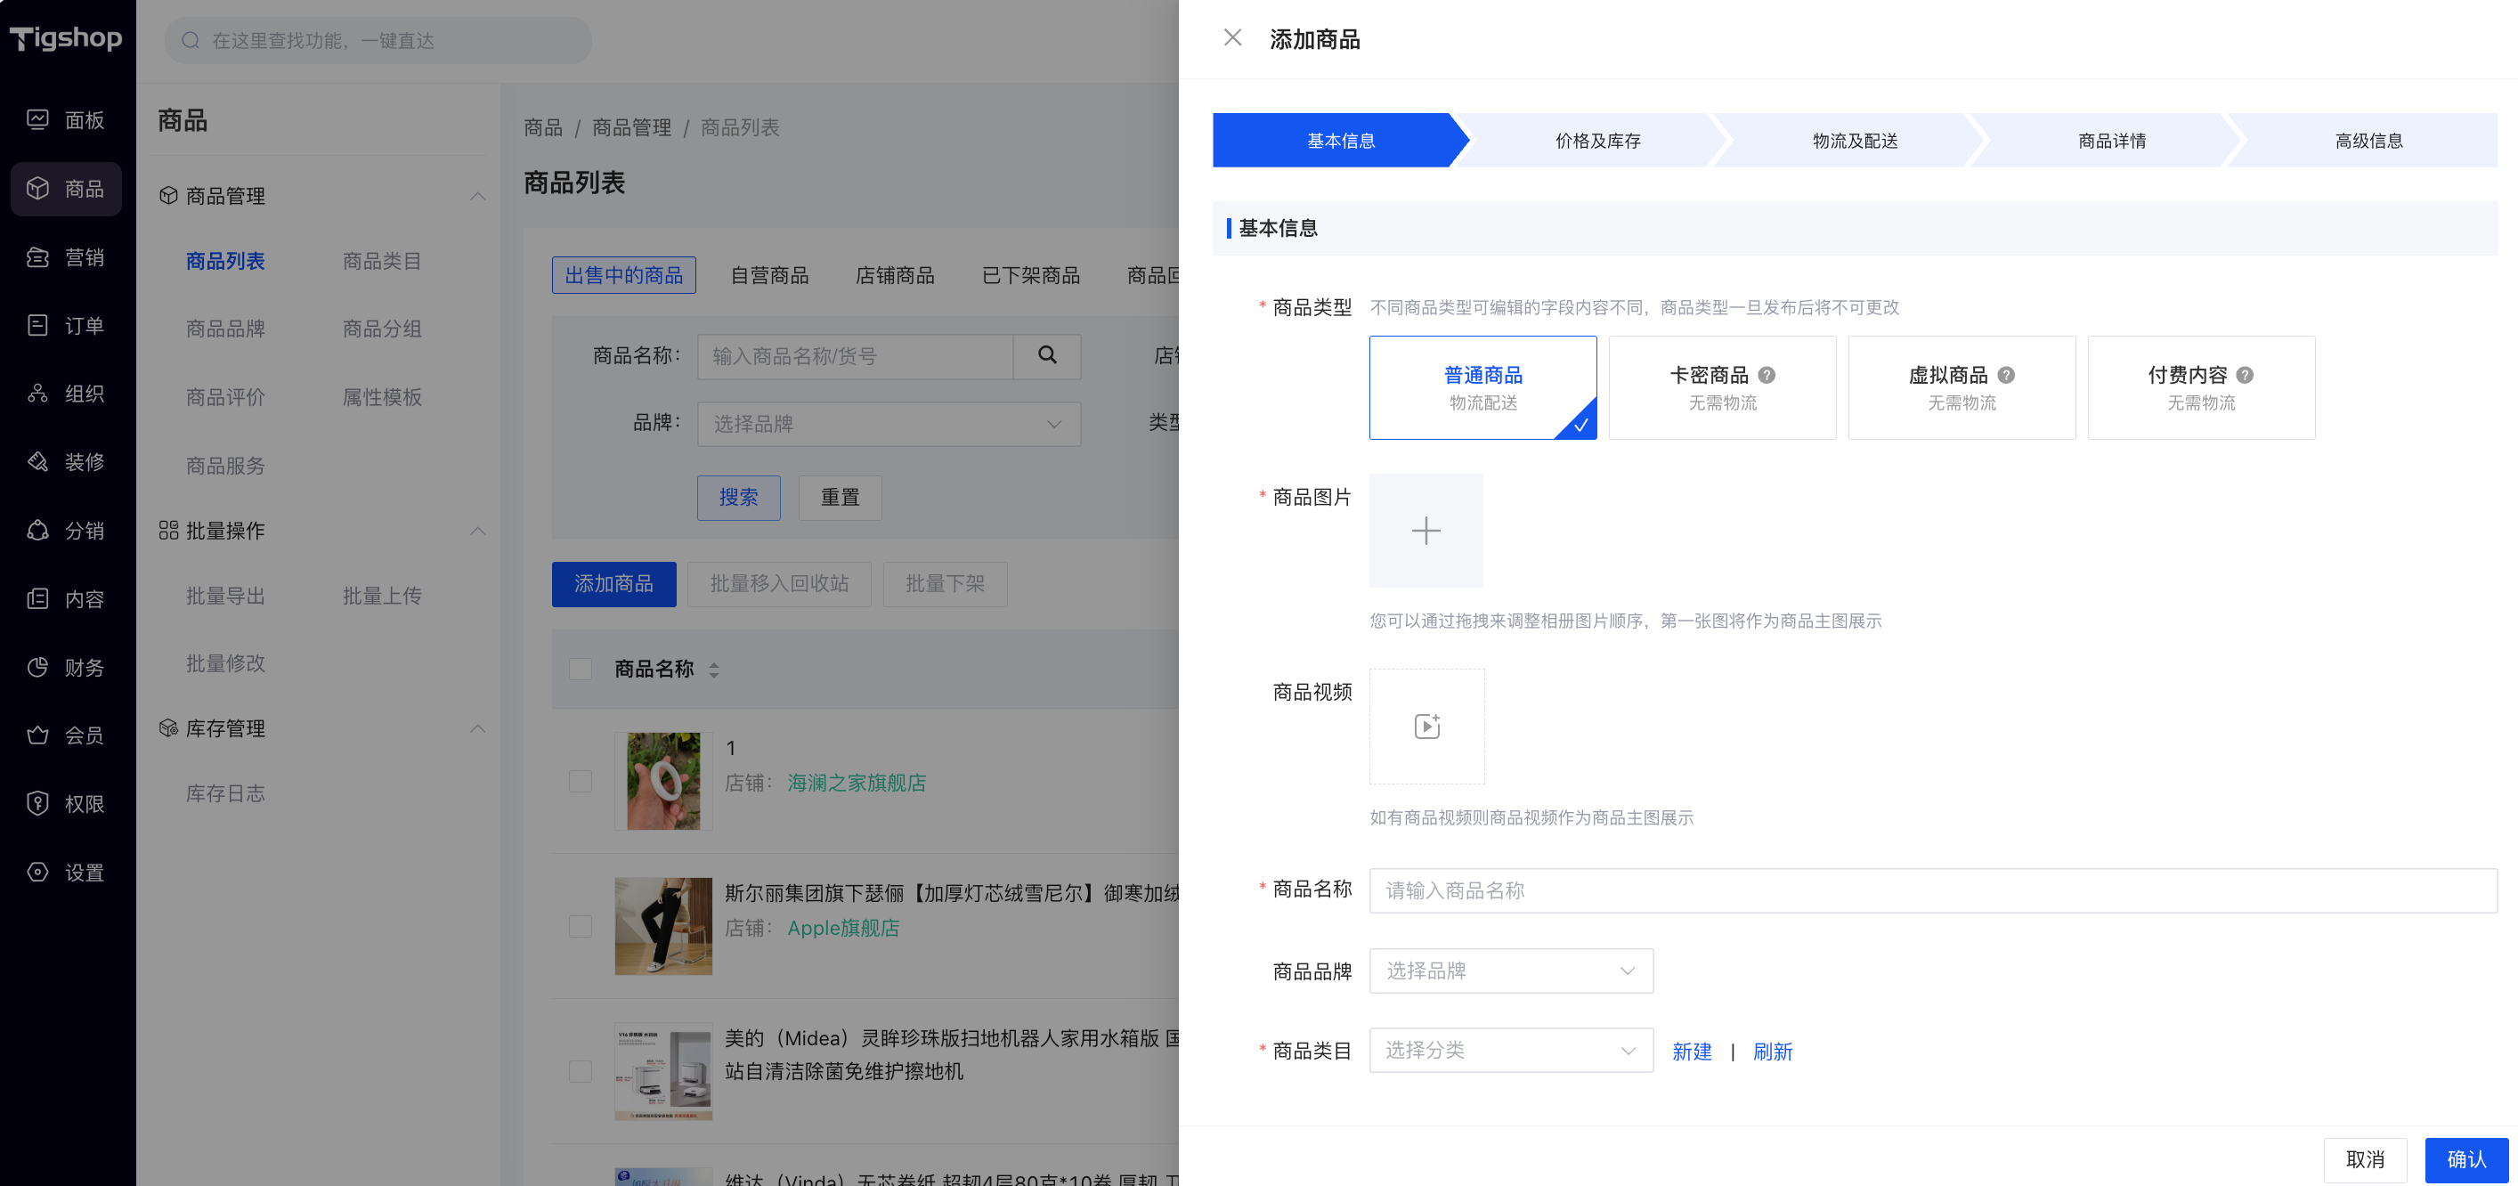The width and height of the screenshot is (2518, 1186).
Task: Select 卡密商品 product type option
Action: point(1721,387)
